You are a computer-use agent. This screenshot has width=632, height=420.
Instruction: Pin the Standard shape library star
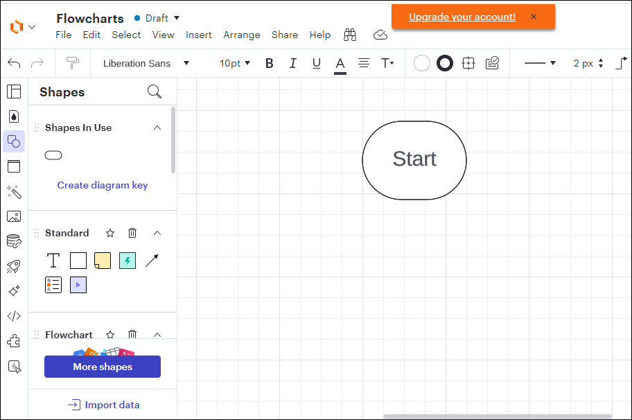pos(110,233)
